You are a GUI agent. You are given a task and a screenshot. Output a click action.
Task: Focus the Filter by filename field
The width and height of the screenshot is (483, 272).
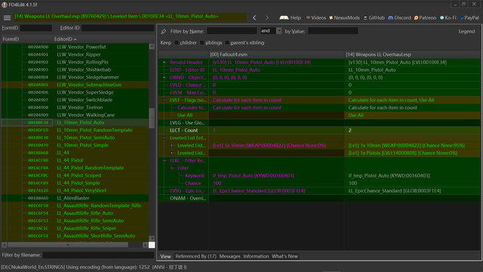[x=98, y=255]
